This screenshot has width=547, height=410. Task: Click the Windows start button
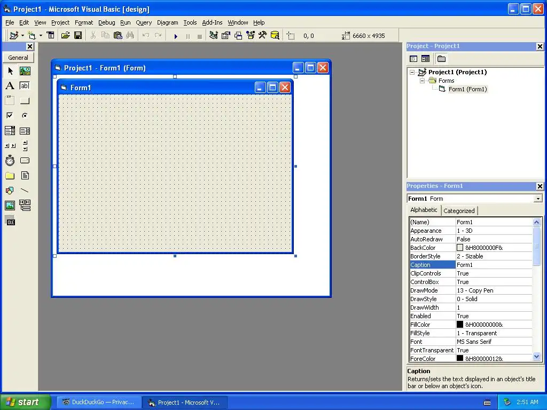[x=25, y=402]
